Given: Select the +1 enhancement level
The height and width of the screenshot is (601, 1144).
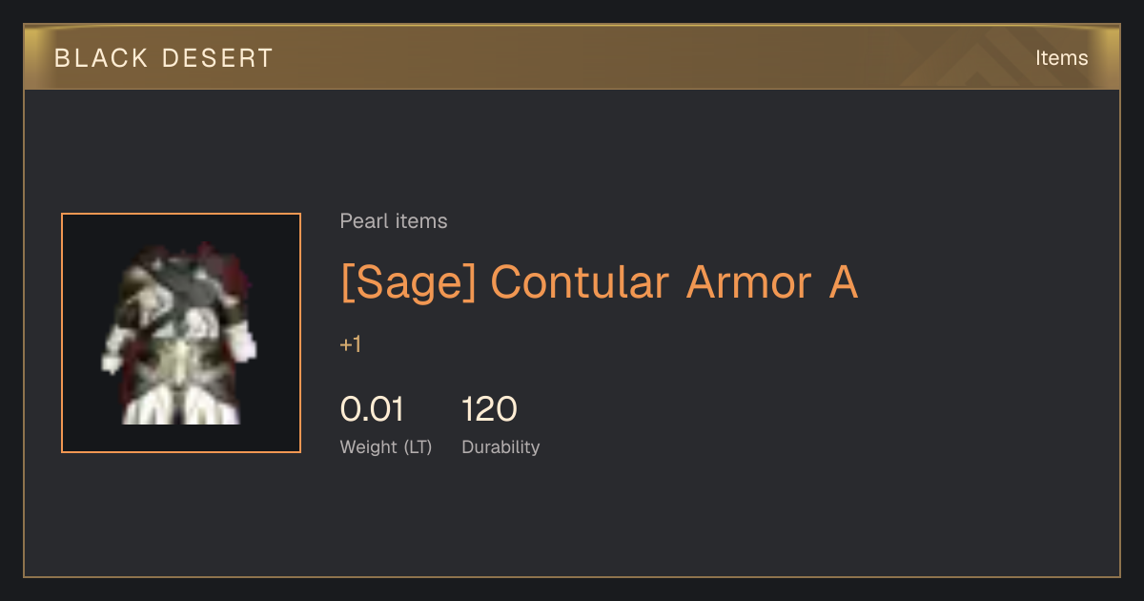Looking at the screenshot, I should [351, 344].
